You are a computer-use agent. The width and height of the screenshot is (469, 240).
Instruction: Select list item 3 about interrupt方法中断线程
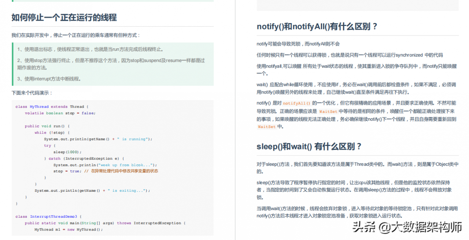click(x=49, y=79)
